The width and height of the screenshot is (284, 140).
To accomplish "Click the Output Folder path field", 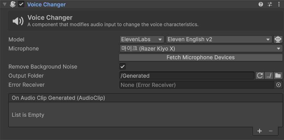I will (x=187, y=76).
